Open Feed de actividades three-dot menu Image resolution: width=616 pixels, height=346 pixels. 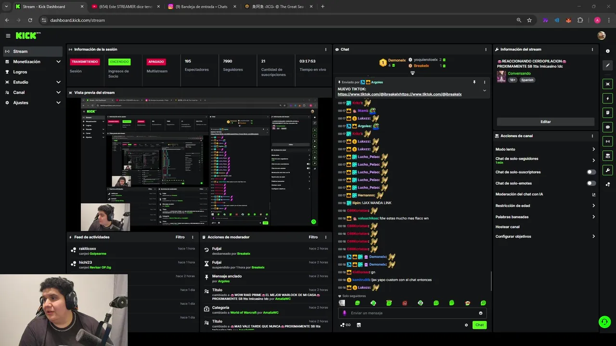pyautogui.click(x=192, y=237)
